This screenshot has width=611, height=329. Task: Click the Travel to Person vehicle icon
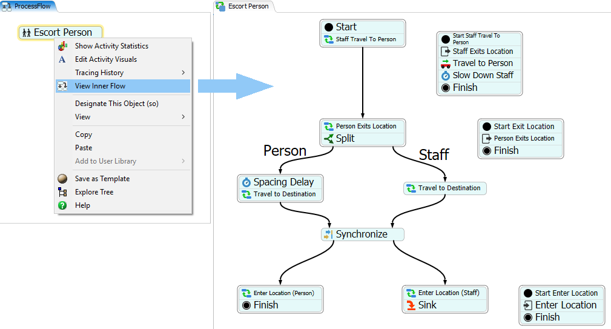pyautogui.click(x=445, y=64)
